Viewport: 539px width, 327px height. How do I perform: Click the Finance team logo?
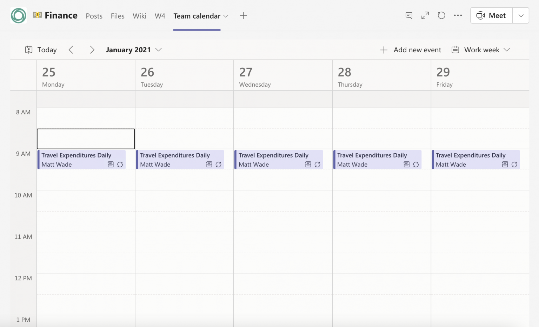(18, 15)
